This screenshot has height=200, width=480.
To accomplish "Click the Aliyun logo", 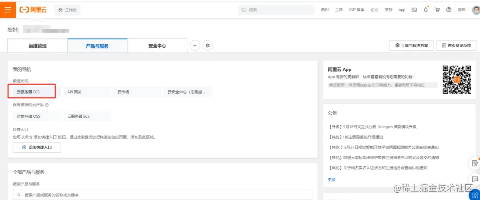I will tap(33, 10).
